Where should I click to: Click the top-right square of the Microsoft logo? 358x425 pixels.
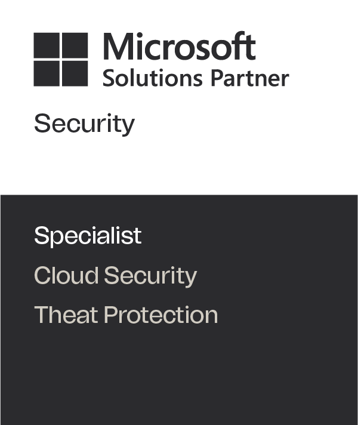(75, 45)
